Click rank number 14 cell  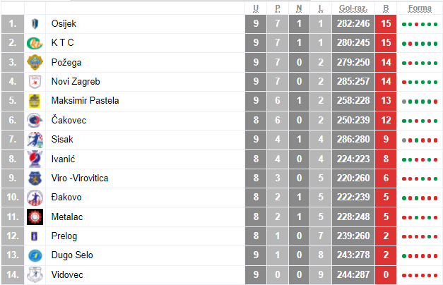tap(12, 274)
